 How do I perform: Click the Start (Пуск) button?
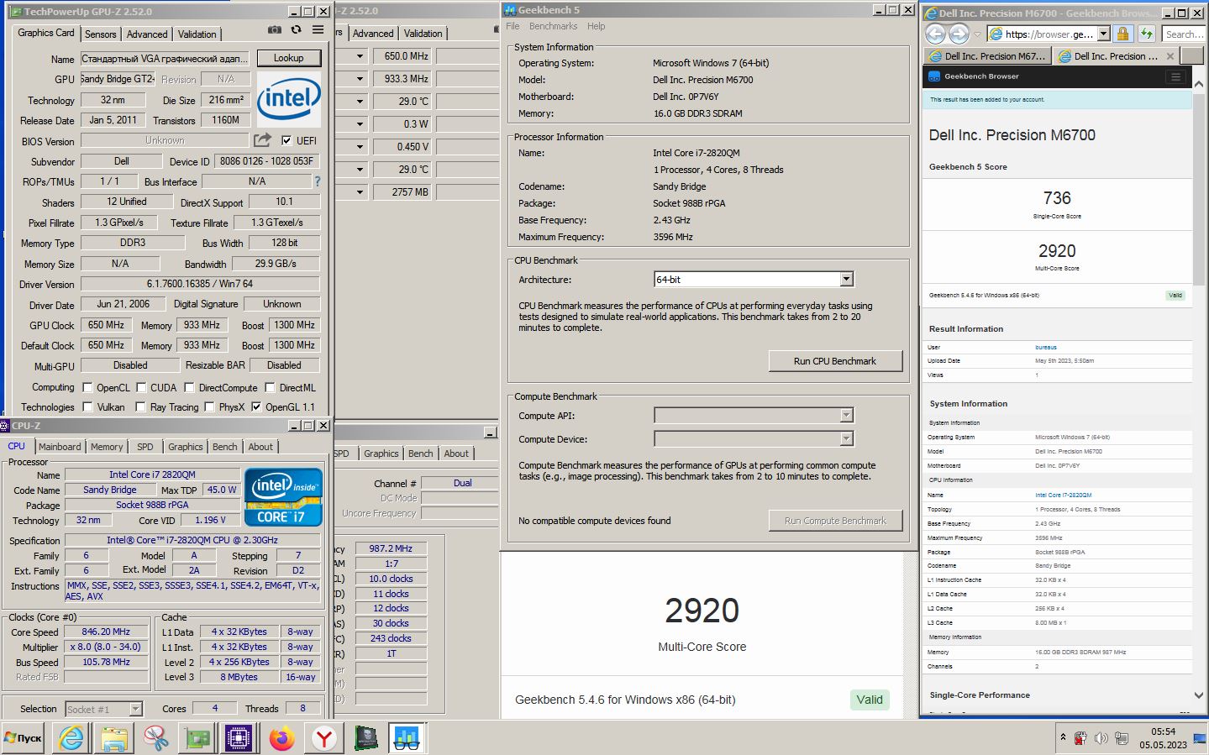click(x=23, y=738)
